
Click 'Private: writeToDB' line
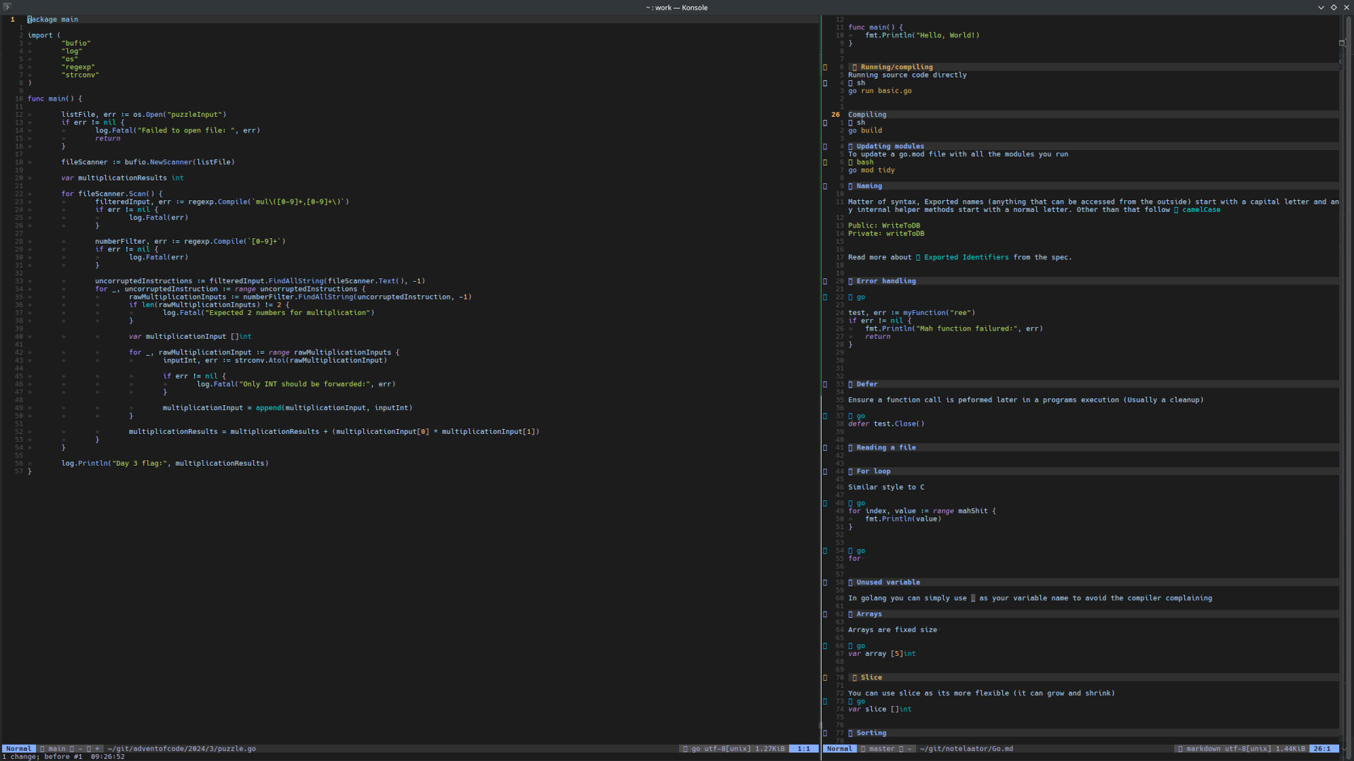tap(886, 233)
